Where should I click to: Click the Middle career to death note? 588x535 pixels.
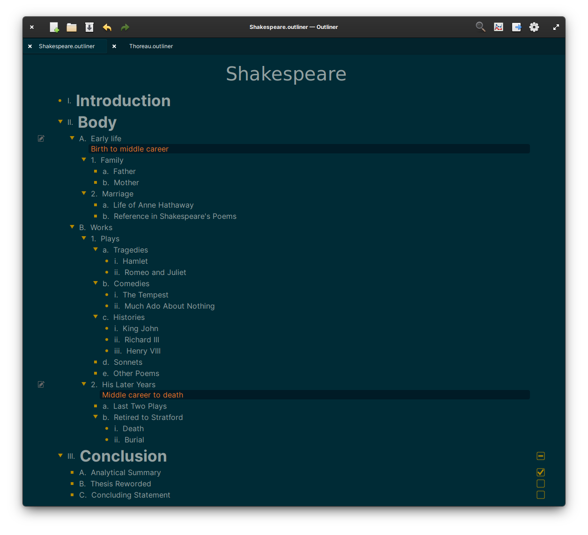click(143, 395)
